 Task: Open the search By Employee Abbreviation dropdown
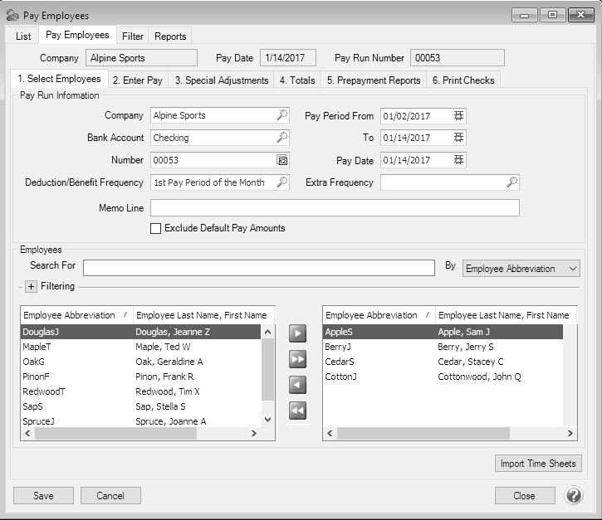click(x=521, y=269)
